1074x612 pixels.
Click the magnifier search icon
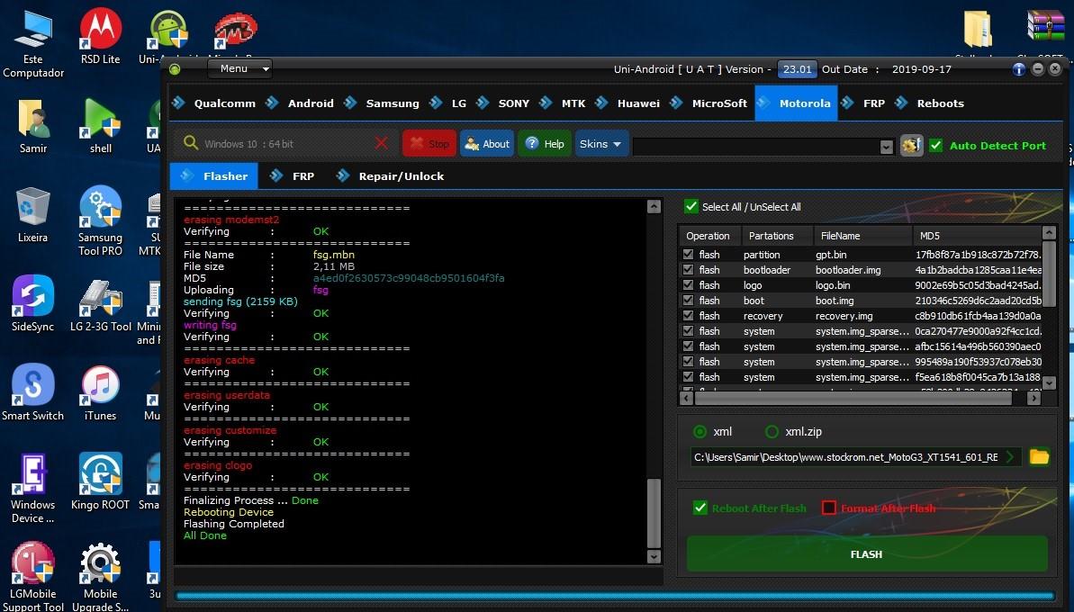coord(191,143)
